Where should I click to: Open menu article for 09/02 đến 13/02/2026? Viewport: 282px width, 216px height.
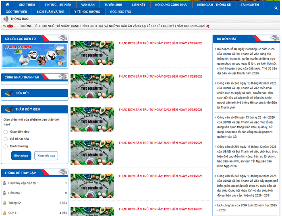[x=160, y=76]
